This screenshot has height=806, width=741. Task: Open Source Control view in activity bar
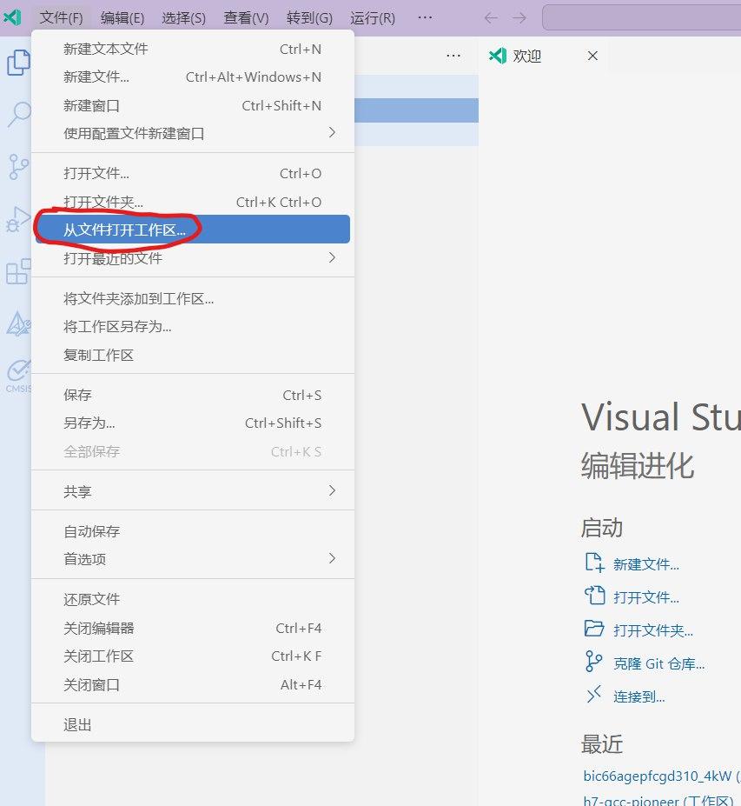pyautogui.click(x=18, y=167)
